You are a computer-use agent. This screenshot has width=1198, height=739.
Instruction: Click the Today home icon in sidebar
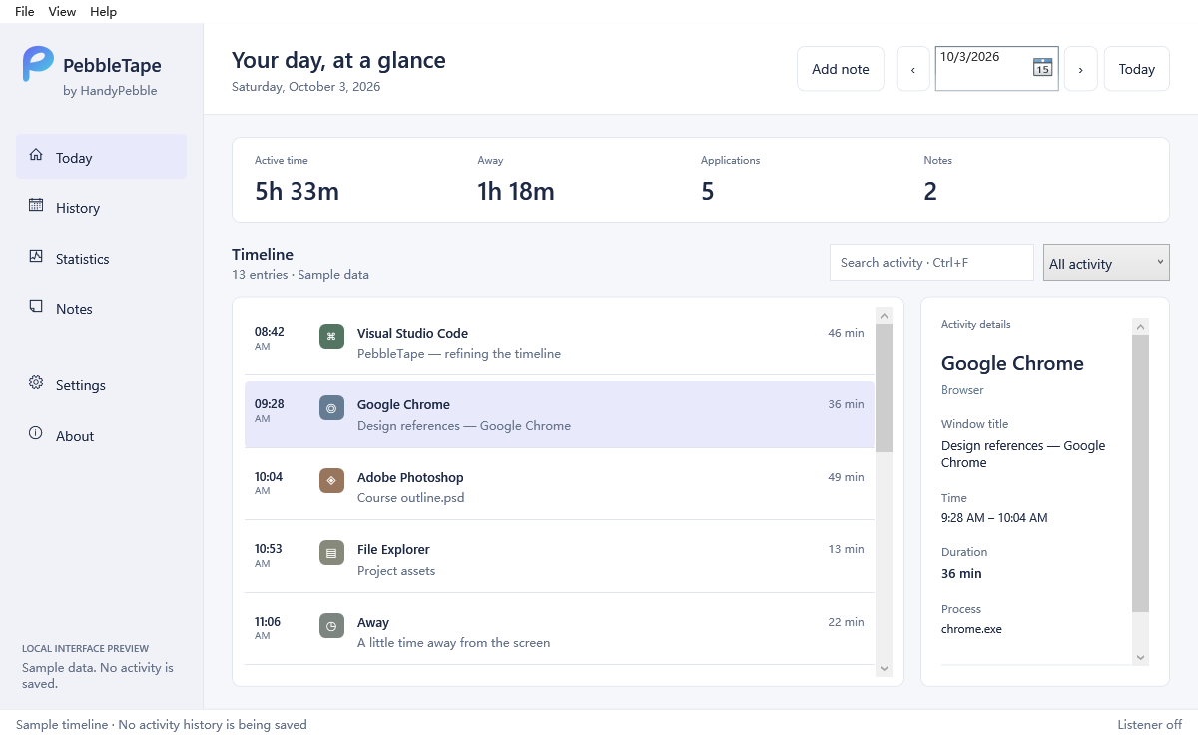point(36,155)
